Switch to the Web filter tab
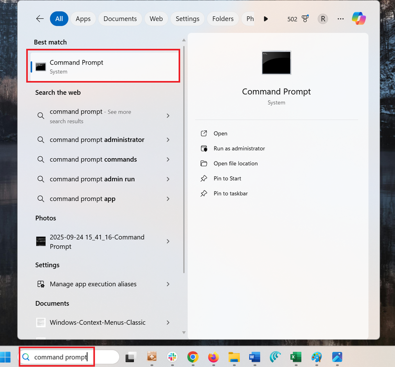The image size is (395, 367). (x=156, y=19)
